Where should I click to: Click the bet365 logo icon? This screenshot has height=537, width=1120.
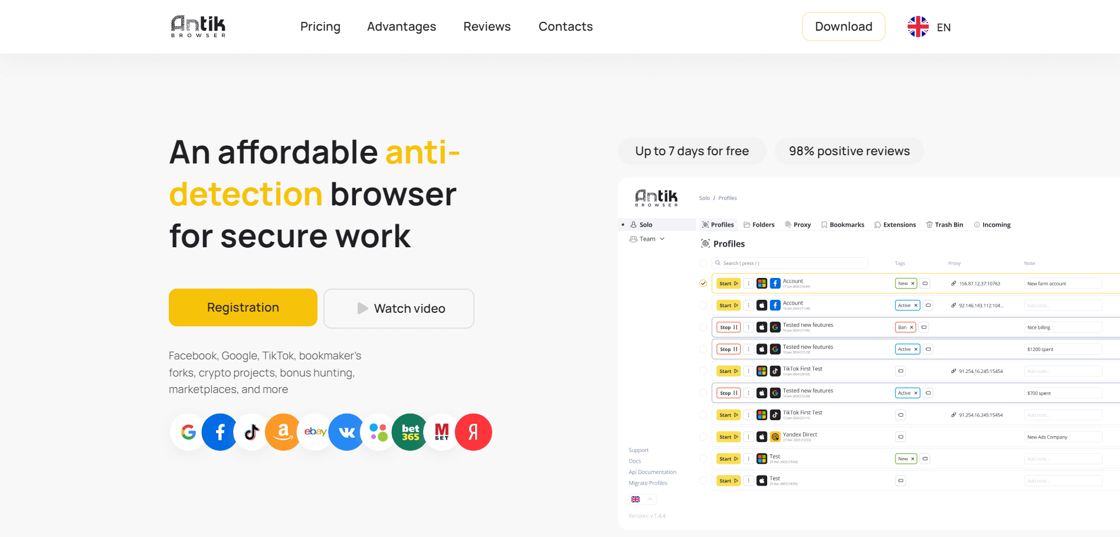tap(410, 432)
